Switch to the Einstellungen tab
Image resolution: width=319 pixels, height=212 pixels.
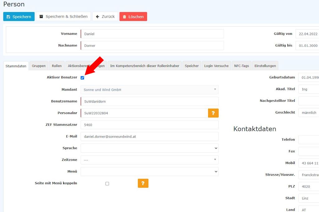(265, 66)
